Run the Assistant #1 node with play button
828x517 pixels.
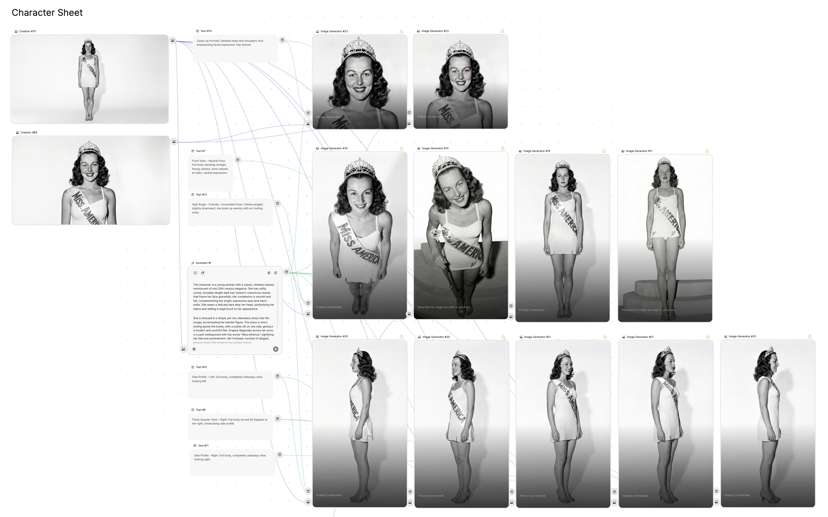(x=275, y=349)
